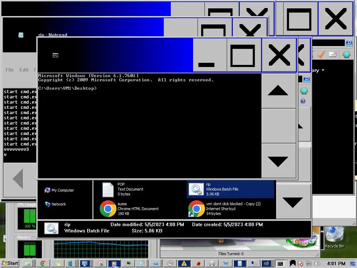Click the top-right blue magnifier search icon
Screen dimensions: 357x268
pyautogui.click(x=349, y=43)
